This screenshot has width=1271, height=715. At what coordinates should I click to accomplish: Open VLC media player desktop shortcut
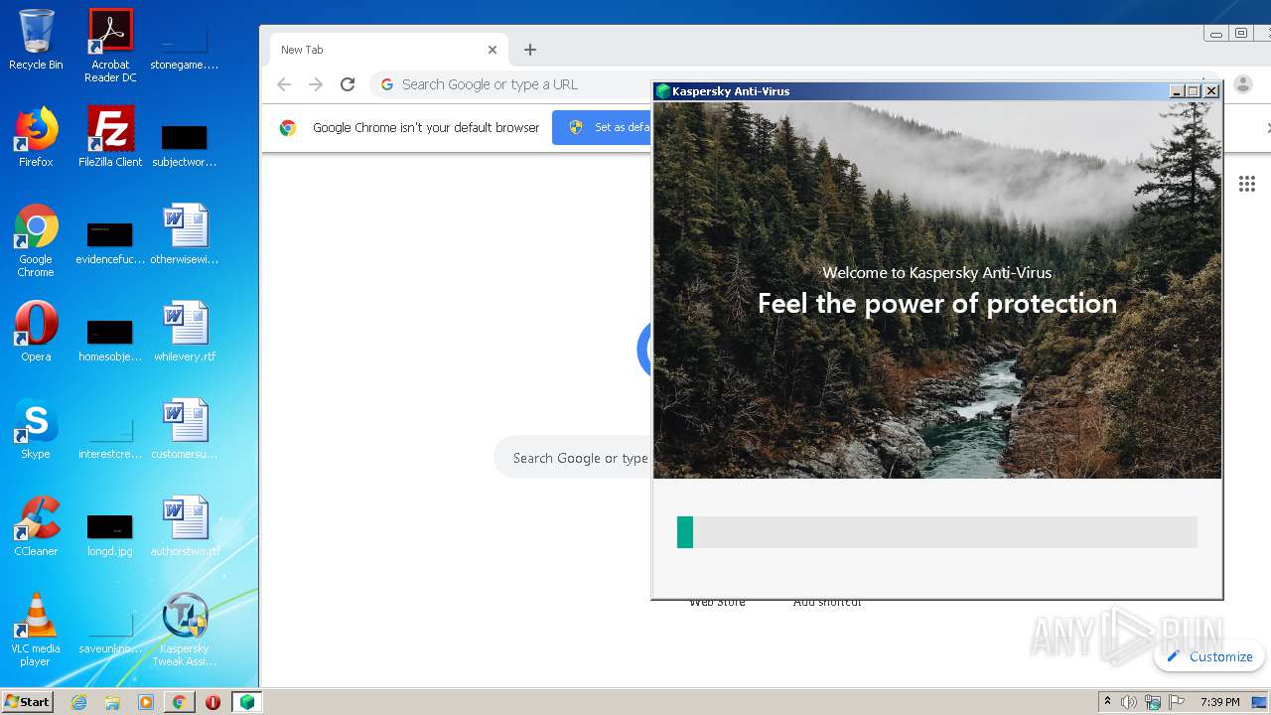pyautogui.click(x=36, y=630)
